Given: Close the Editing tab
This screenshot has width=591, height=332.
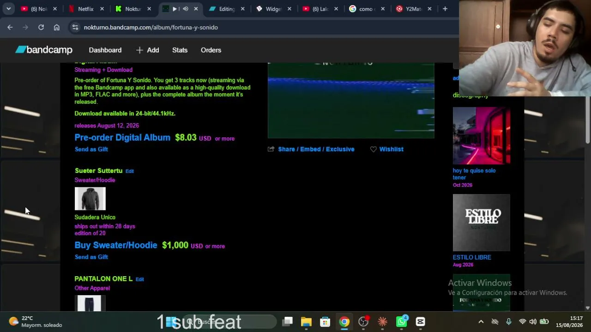Looking at the screenshot, I should pos(243,9).
